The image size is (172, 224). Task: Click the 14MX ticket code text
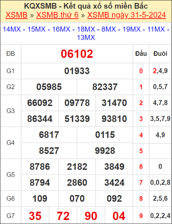click(12, 29)
